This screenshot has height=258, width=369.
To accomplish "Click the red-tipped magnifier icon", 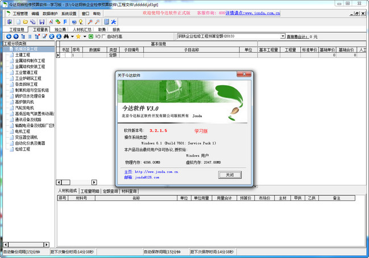I will 90,22.
